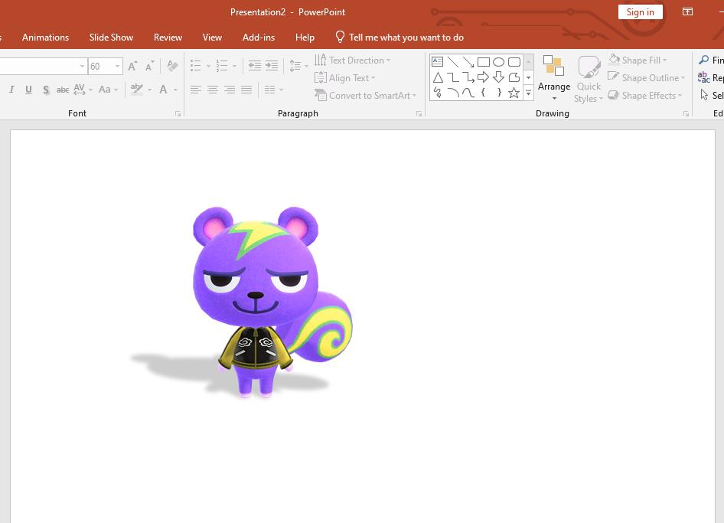
Task: Toggle italic formatting
Action: click(x=11, y=90)
